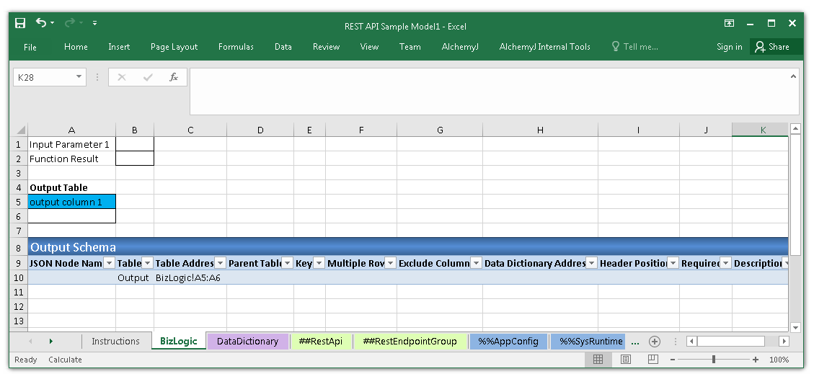Click the Save icon in title bar
Image resolution: width=814 pixels, height=374 pixels.
(20, 23)
